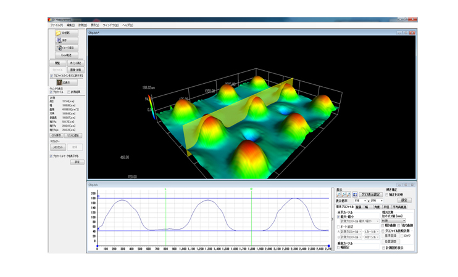Click the folder icon to open 3D data
The image size is (458, 277).
pos(58,33)
